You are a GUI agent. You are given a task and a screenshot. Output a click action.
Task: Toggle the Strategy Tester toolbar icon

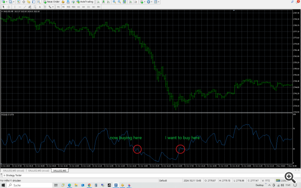(39, 2)
